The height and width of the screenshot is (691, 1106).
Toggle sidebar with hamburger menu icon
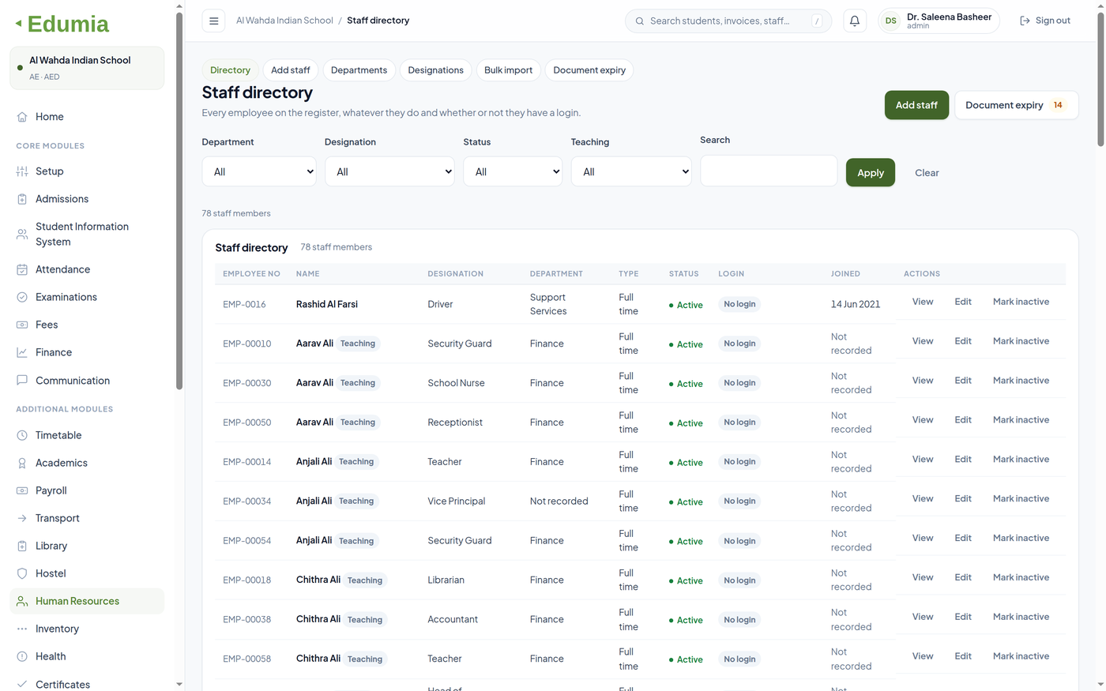tap(213, 21)
